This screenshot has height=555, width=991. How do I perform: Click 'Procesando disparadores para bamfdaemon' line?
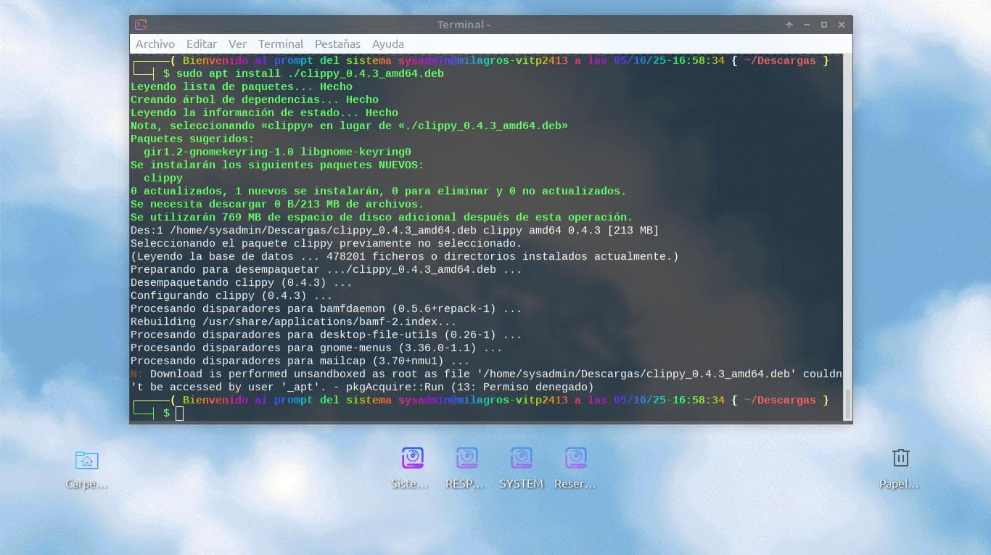[x=326, y=308]
